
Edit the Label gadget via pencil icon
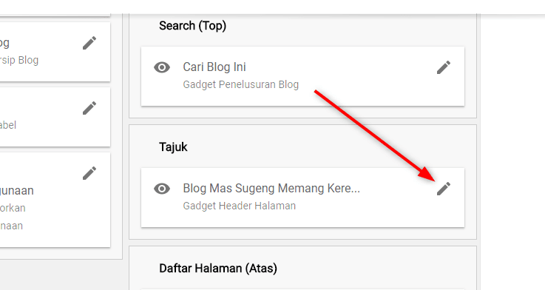point(89,108)
